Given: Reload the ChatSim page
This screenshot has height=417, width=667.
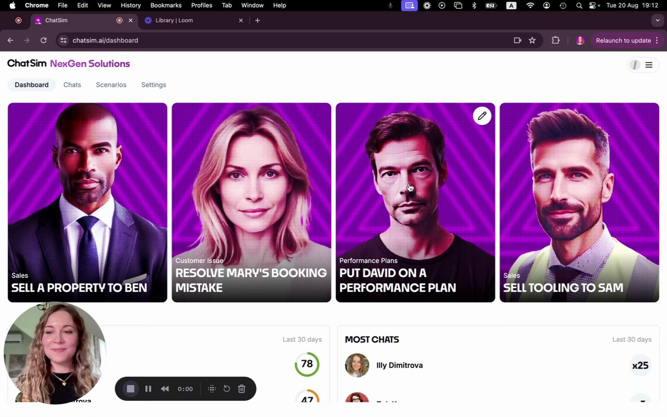Looking at the screenshot, I should point(44,40).
